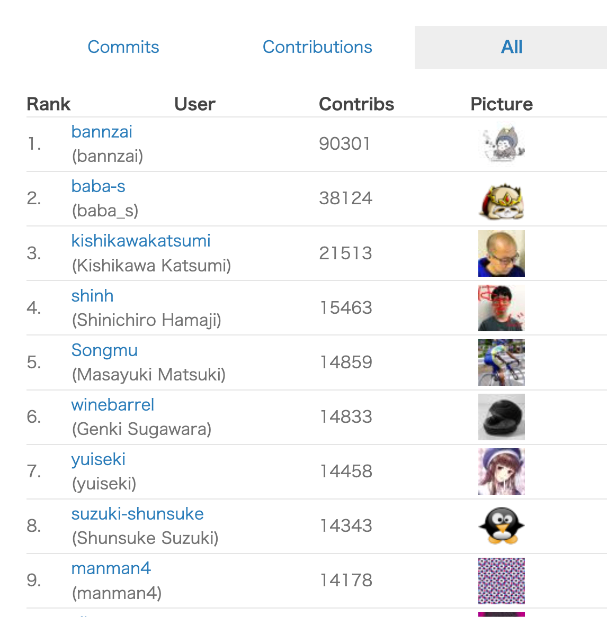
Task: Open the shinh user link
Action: (93, 295)
